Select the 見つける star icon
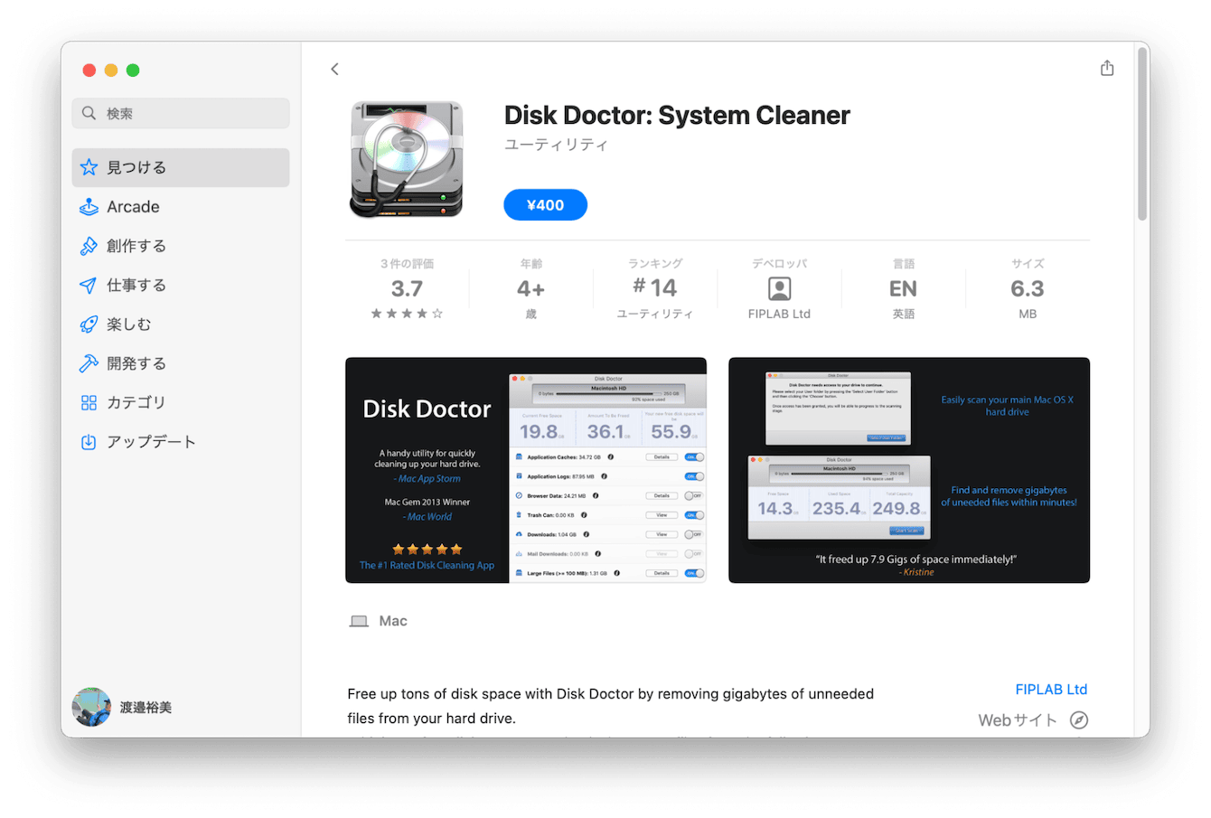The image size is (1211, 818). (x=89, y=167)
